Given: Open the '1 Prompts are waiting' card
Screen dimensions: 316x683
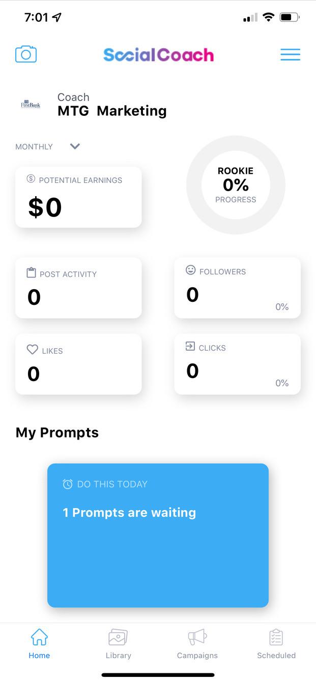Looking at the screenshot, I should pos(158,535).
